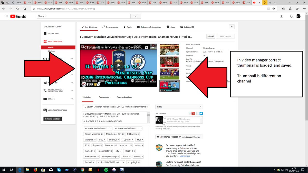Expand Translations & Transcriptions section

pyautogui.click(x=72, y=91)
